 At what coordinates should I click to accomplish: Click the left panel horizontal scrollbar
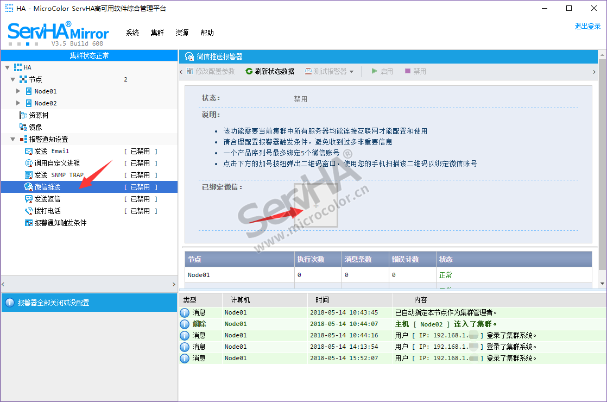point(89,284)
